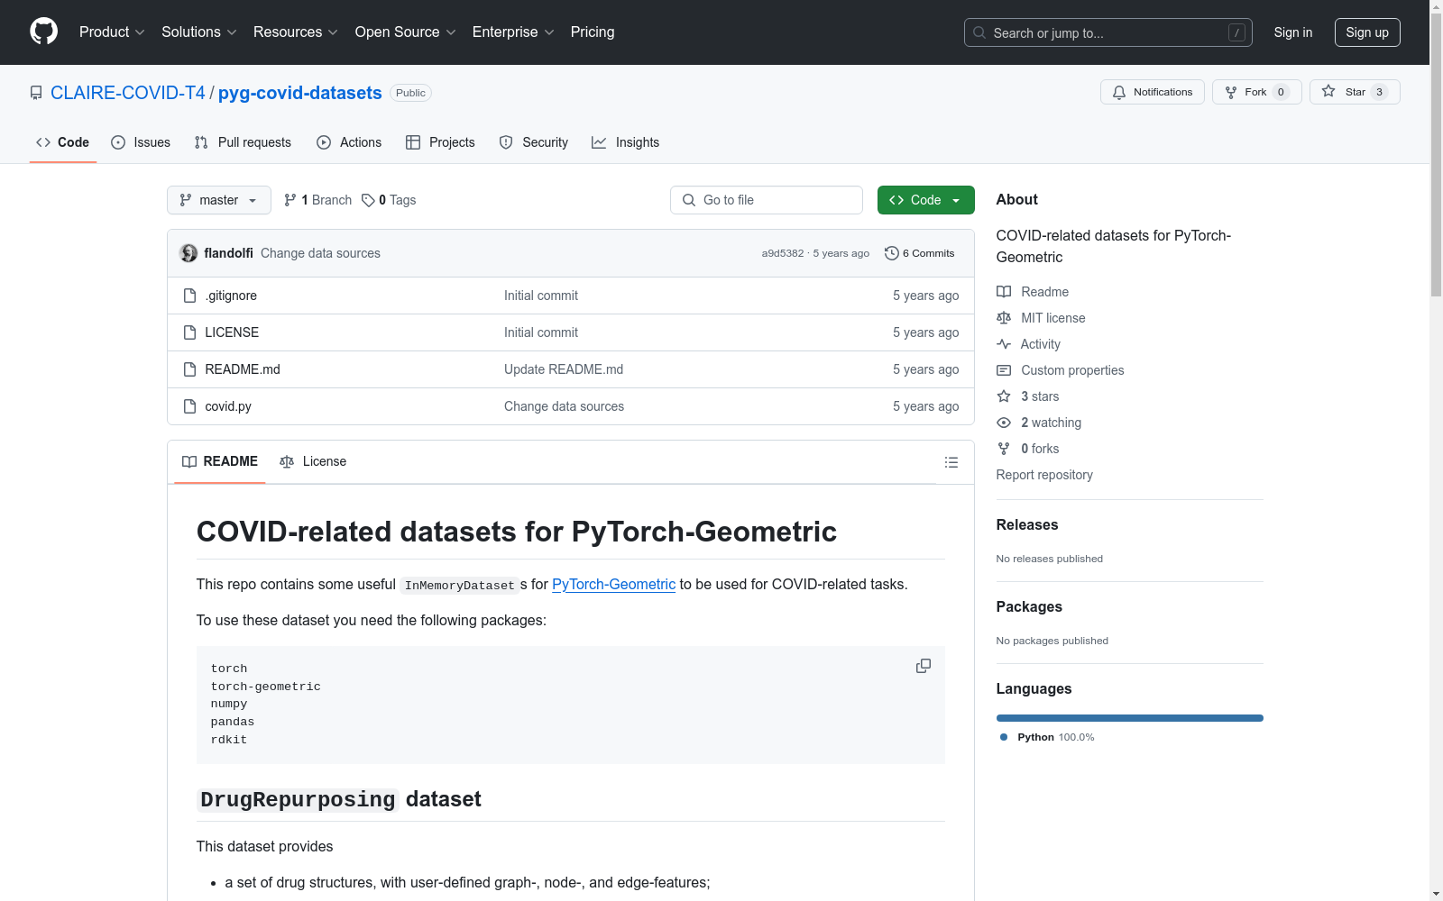Click the Search or jump to field
Viewport: 1443px width, 901px height.
tap(1108, 32)
